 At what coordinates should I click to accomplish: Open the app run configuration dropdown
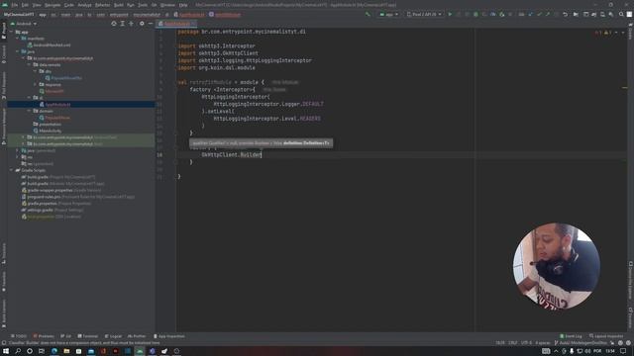(x=389, y=14)
